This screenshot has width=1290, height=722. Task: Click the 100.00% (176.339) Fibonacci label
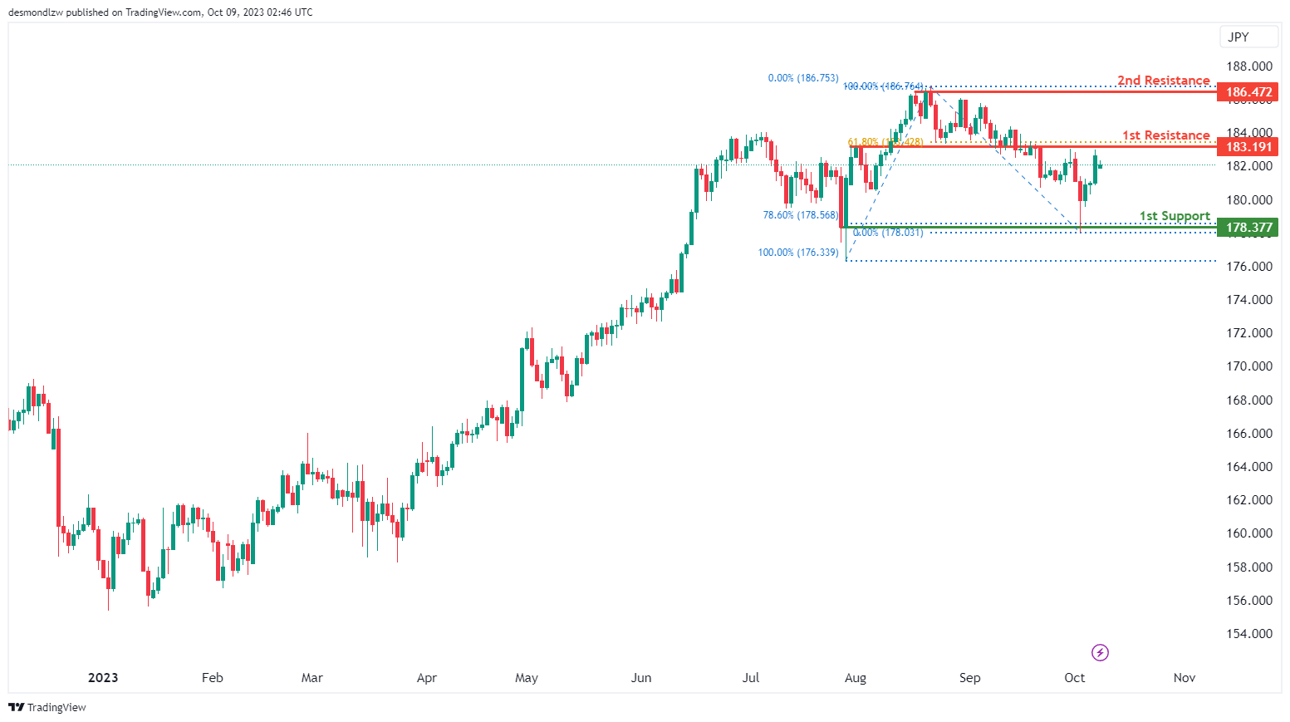tap(797, 253)
